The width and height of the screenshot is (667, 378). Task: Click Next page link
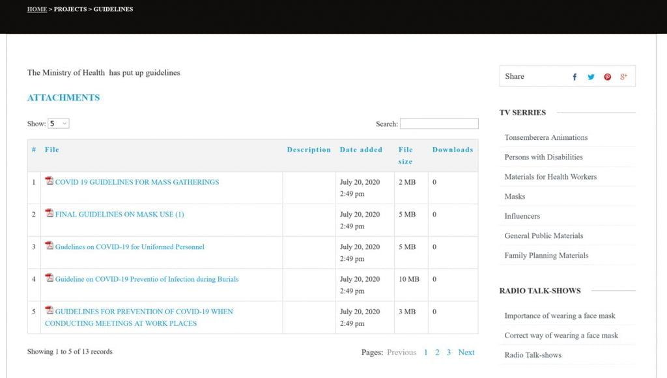466,352
